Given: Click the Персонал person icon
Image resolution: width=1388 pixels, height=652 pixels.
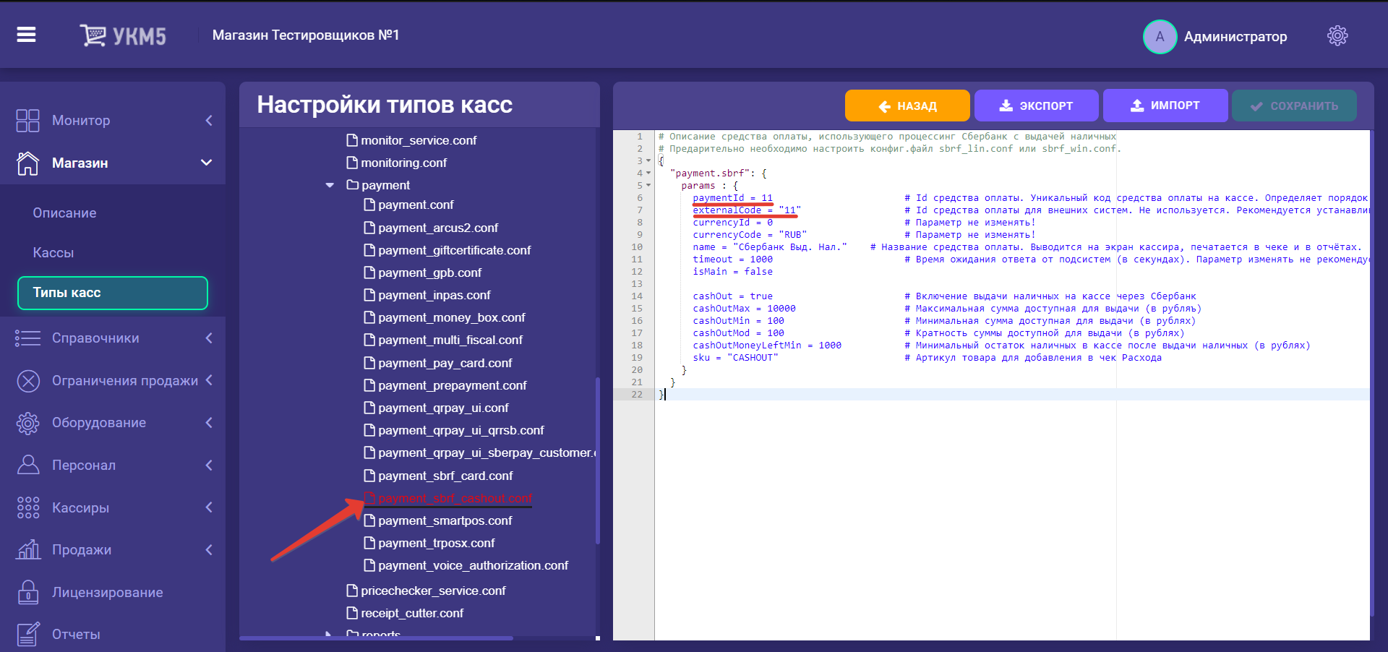Looking at the screenshot, I should [28, 465].
